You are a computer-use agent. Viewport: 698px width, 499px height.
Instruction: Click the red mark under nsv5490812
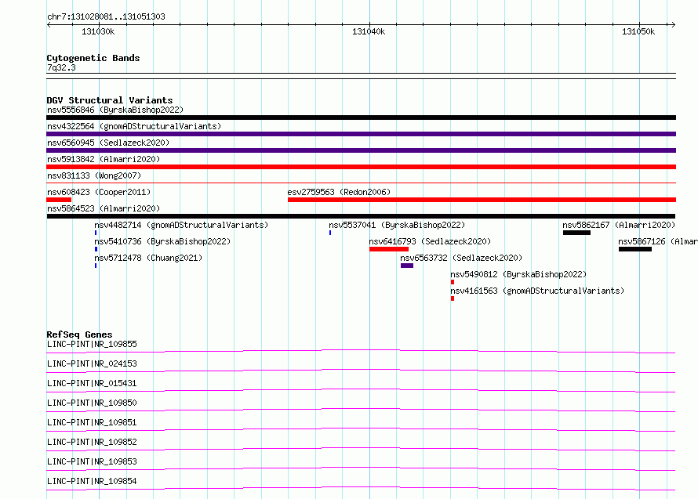click(453, 282)
